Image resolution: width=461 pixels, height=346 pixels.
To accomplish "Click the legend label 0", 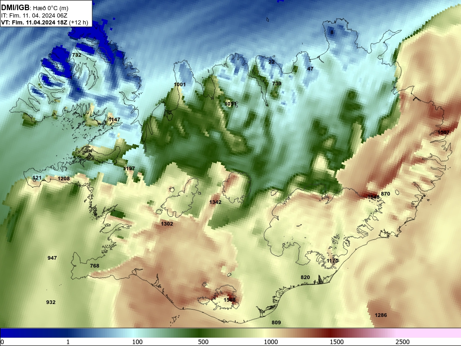I will (x=3, y=342).
